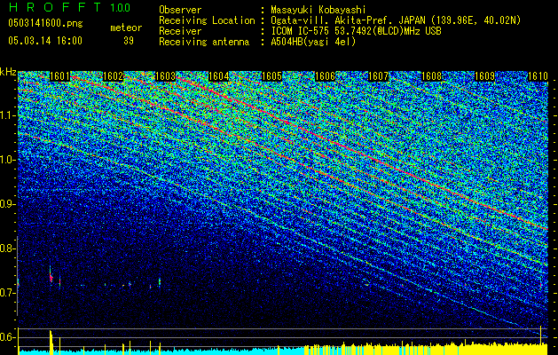Click the 1.1 frequency axis label
This screenshot has width=558, height=355.
[x=7, y=115]
